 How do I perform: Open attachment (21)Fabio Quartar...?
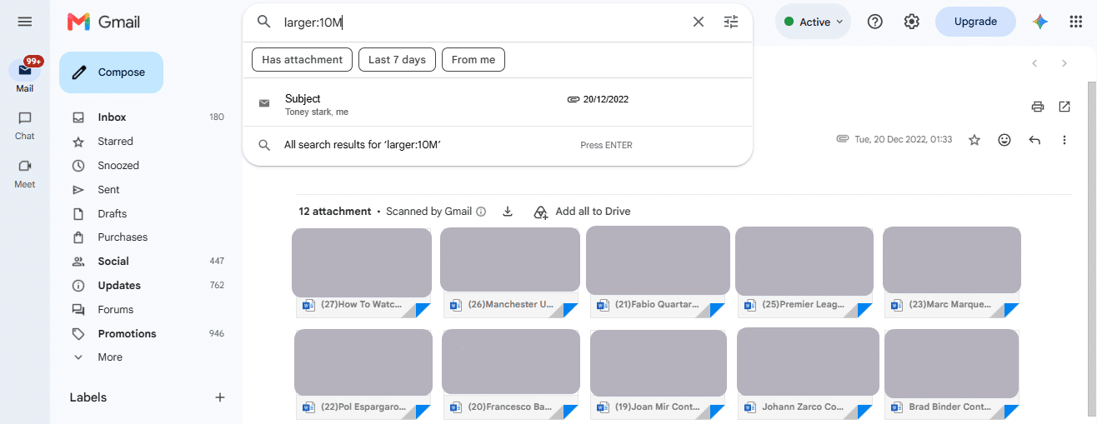pyautogui.click(x=658, y=272)
